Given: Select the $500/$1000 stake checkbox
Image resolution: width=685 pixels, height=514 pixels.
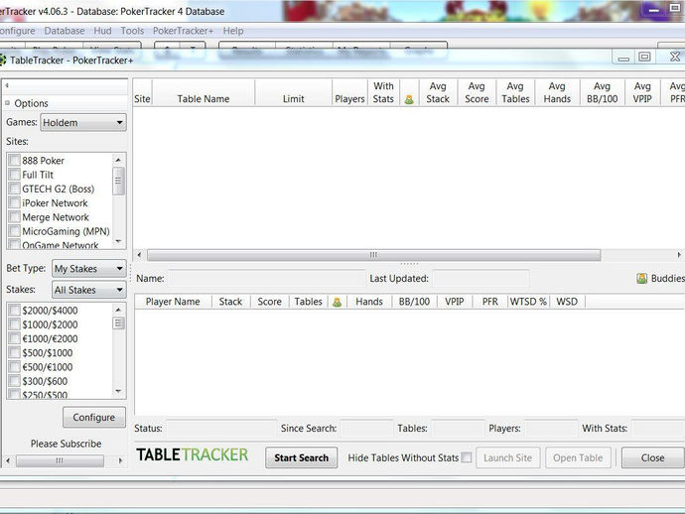Looking at the screenshot, I should [15, 352].
